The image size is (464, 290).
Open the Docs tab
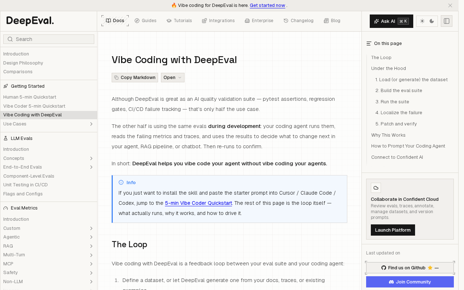click(x=115, y=21)
